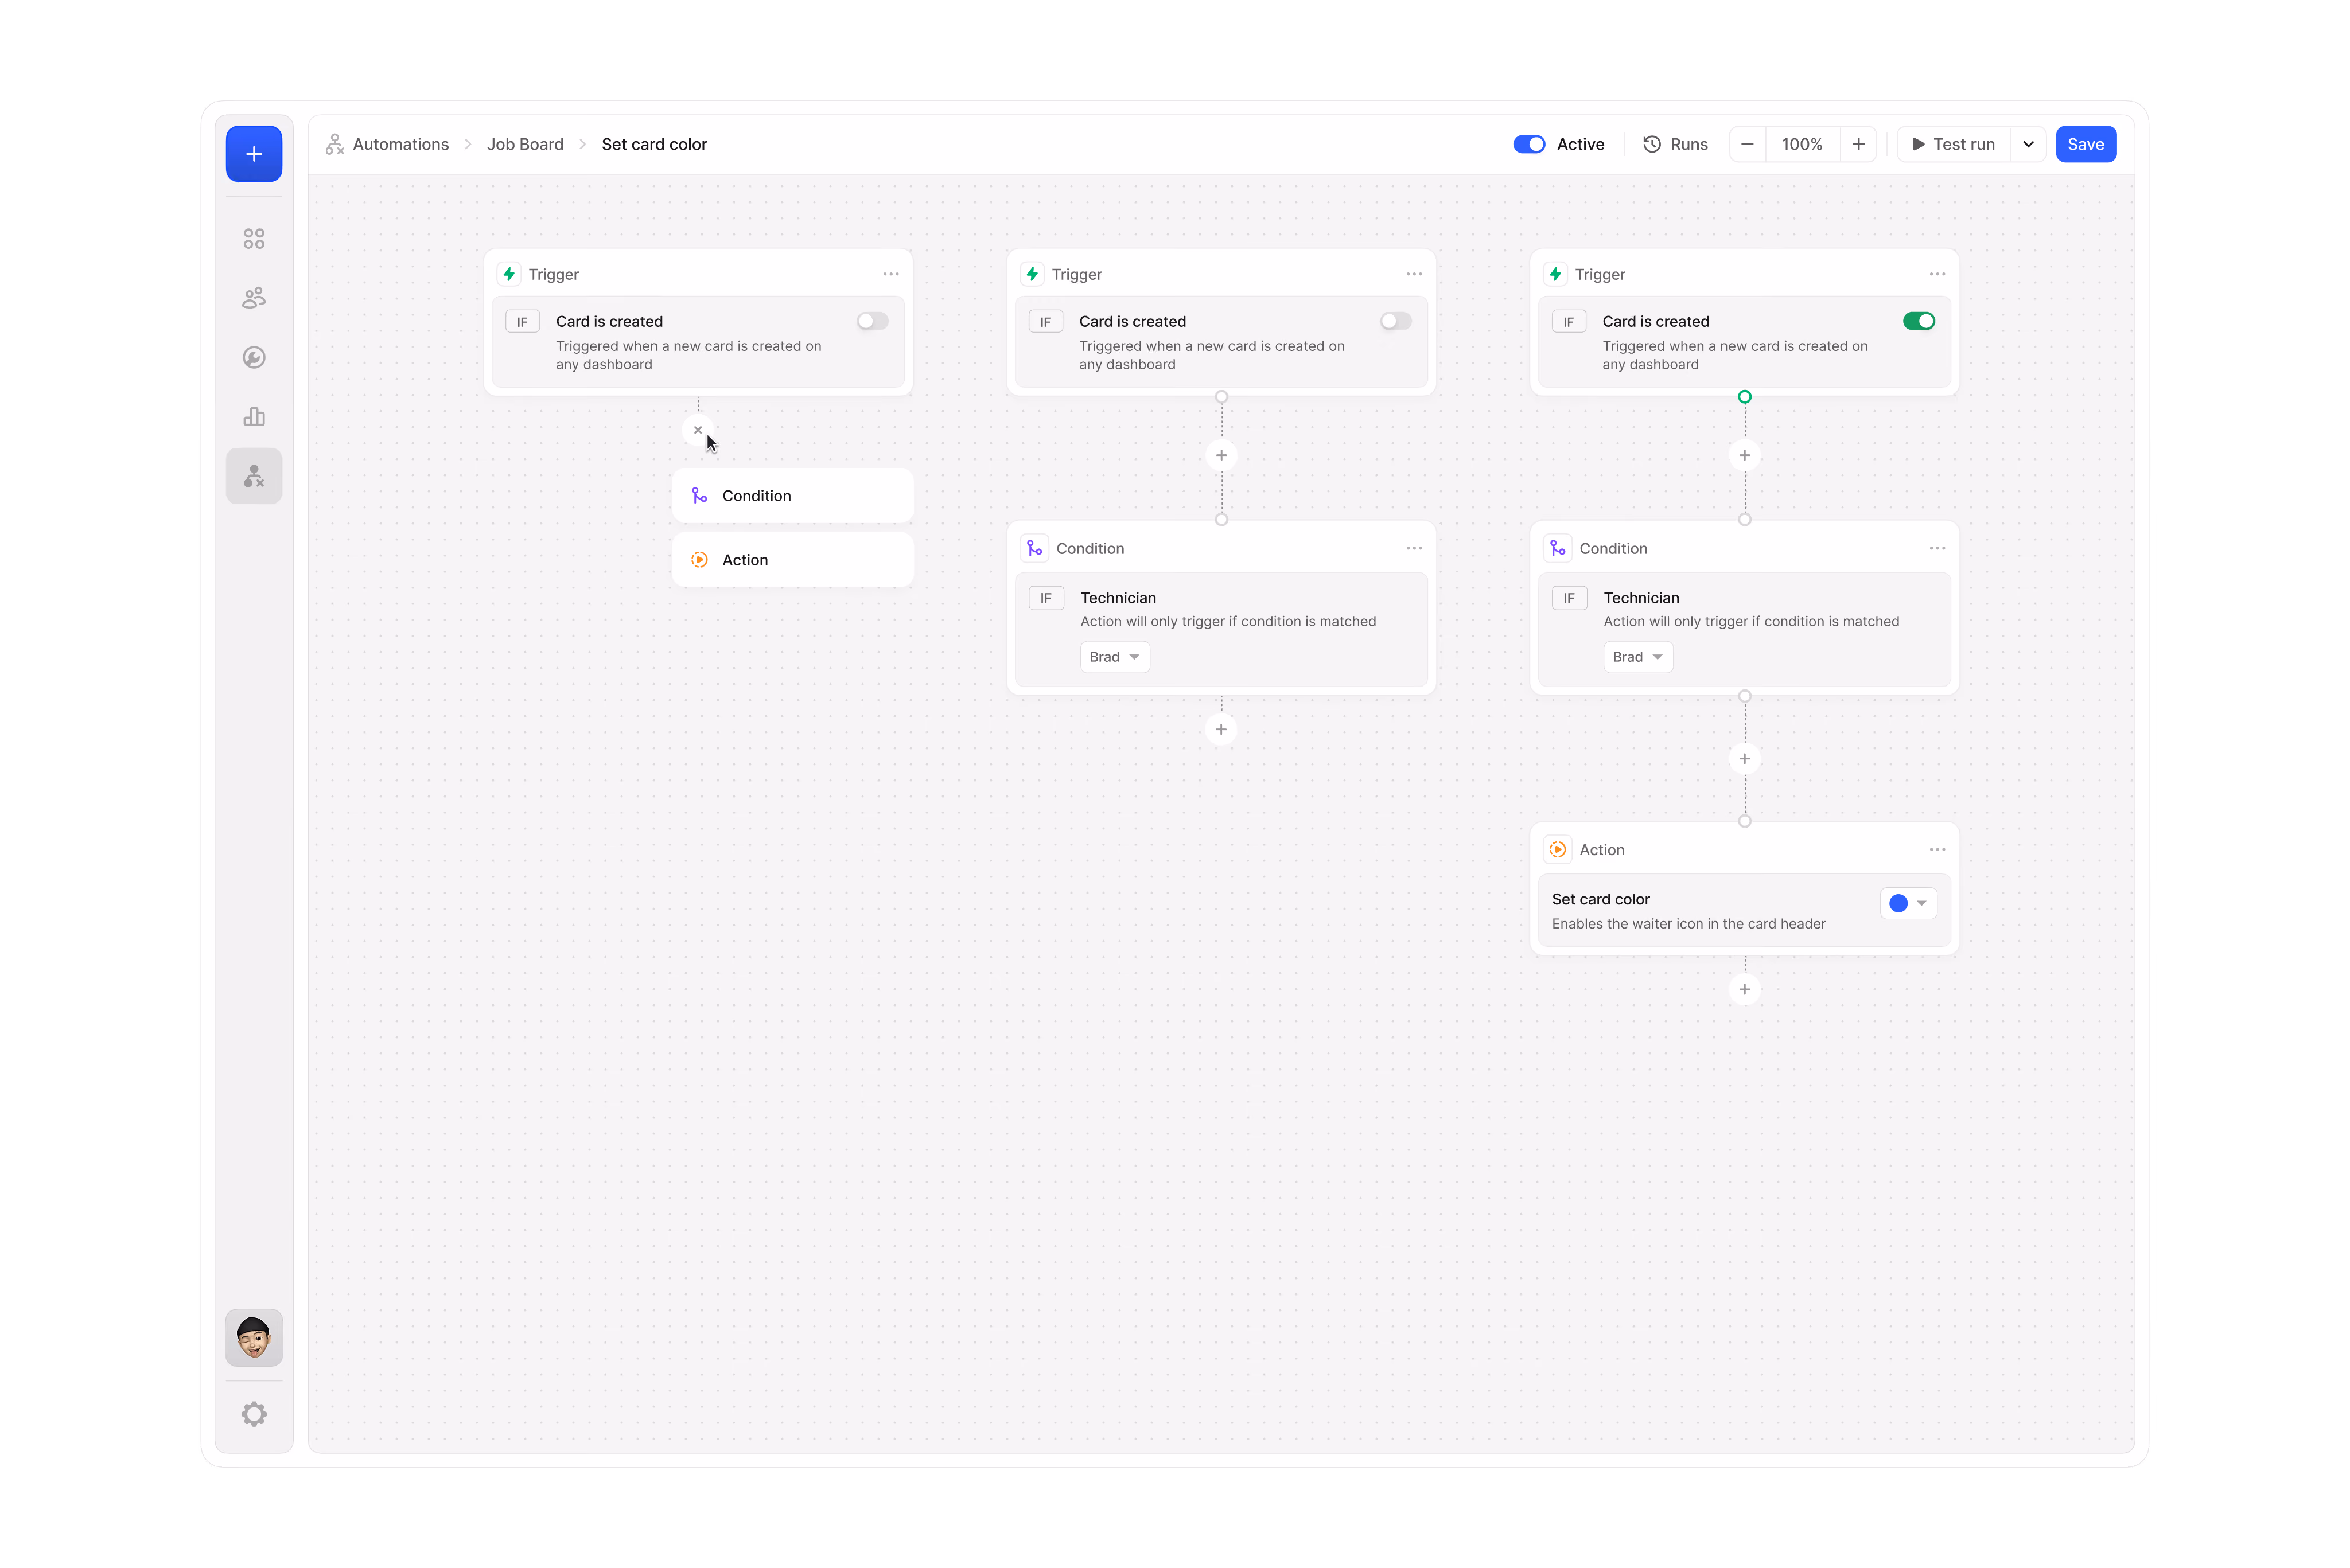2350x1568 pixels.
Task: Open the user avatar profile
Action: (x=254, y=1338)
